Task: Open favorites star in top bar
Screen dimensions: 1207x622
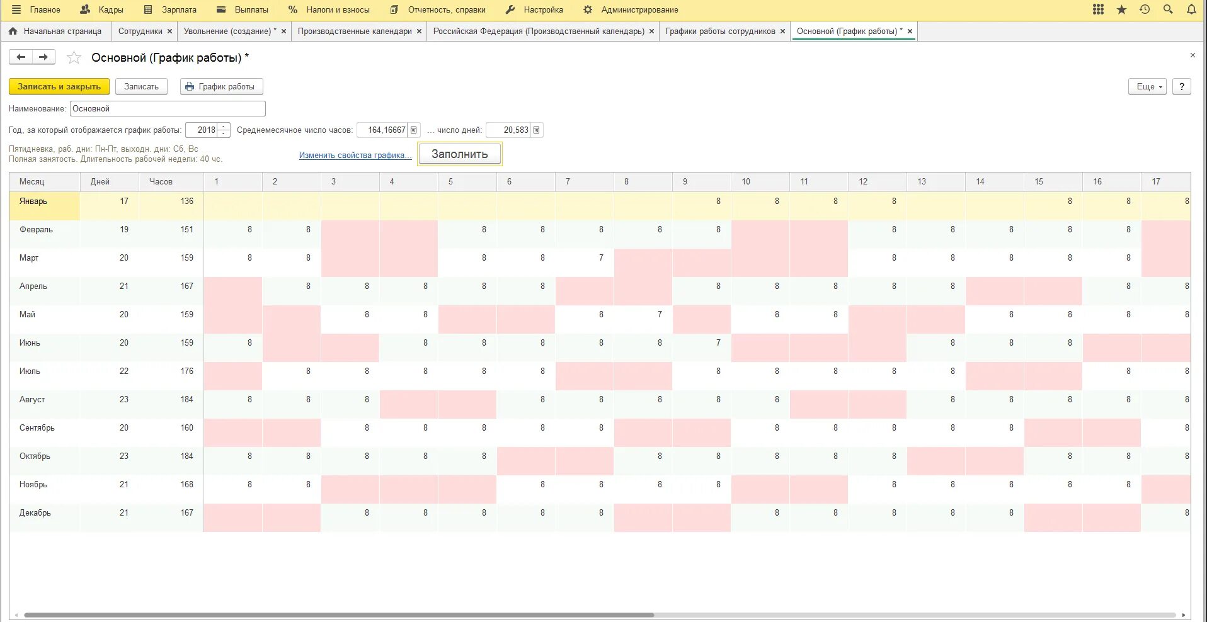Action: [1121, 9]
